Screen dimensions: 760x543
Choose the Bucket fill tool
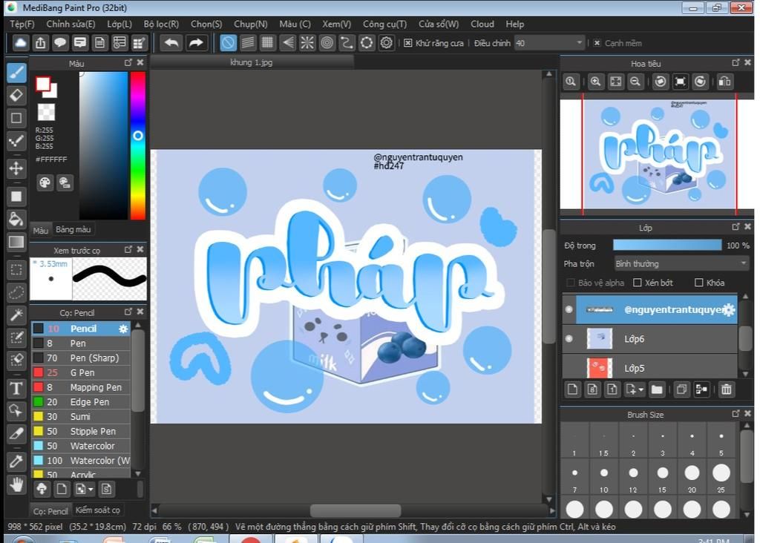tap(16, 219)
